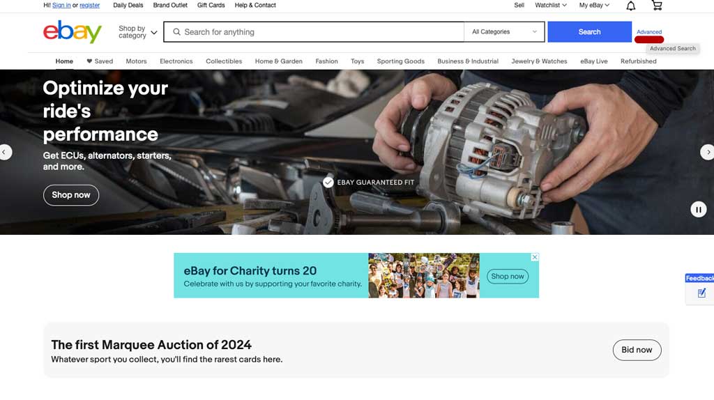Follow the Sign in link

click(61, 5)
